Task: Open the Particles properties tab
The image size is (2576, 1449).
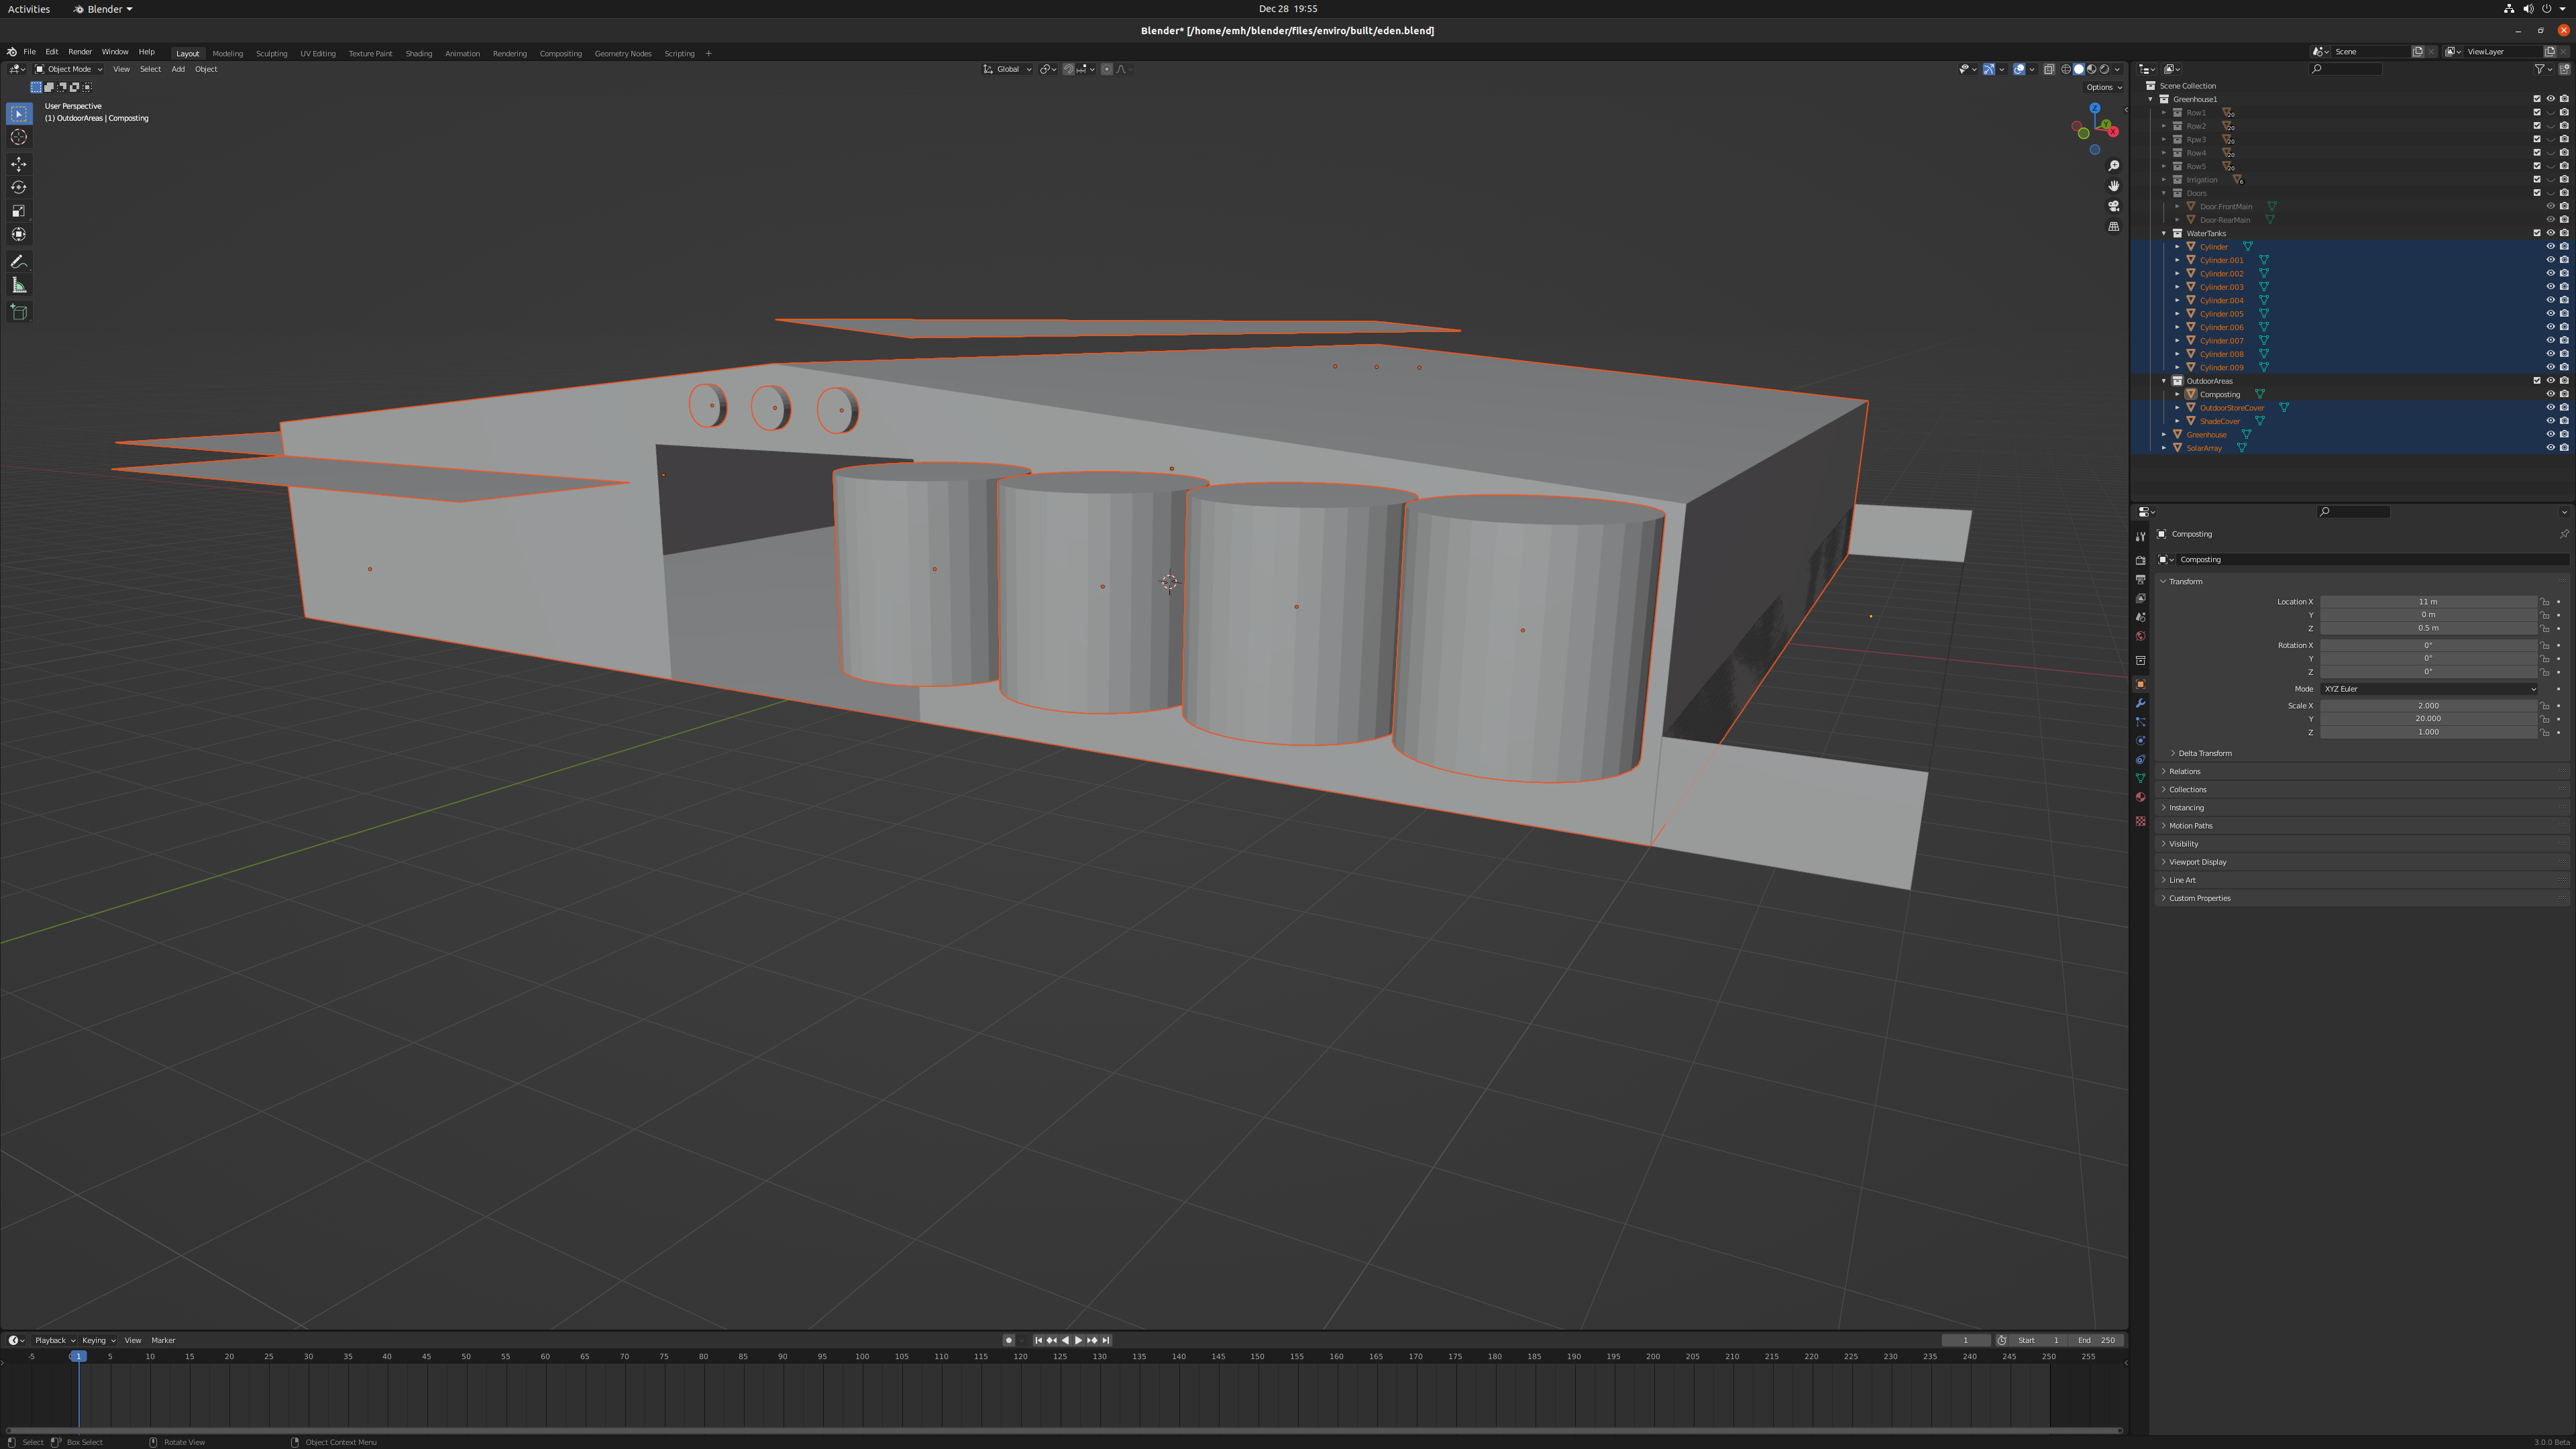Action: coord(2140,722)
